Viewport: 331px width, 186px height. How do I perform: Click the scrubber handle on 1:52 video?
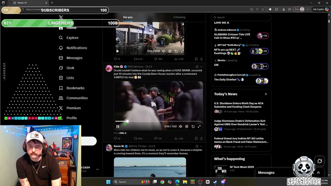[x=127, y=121]
